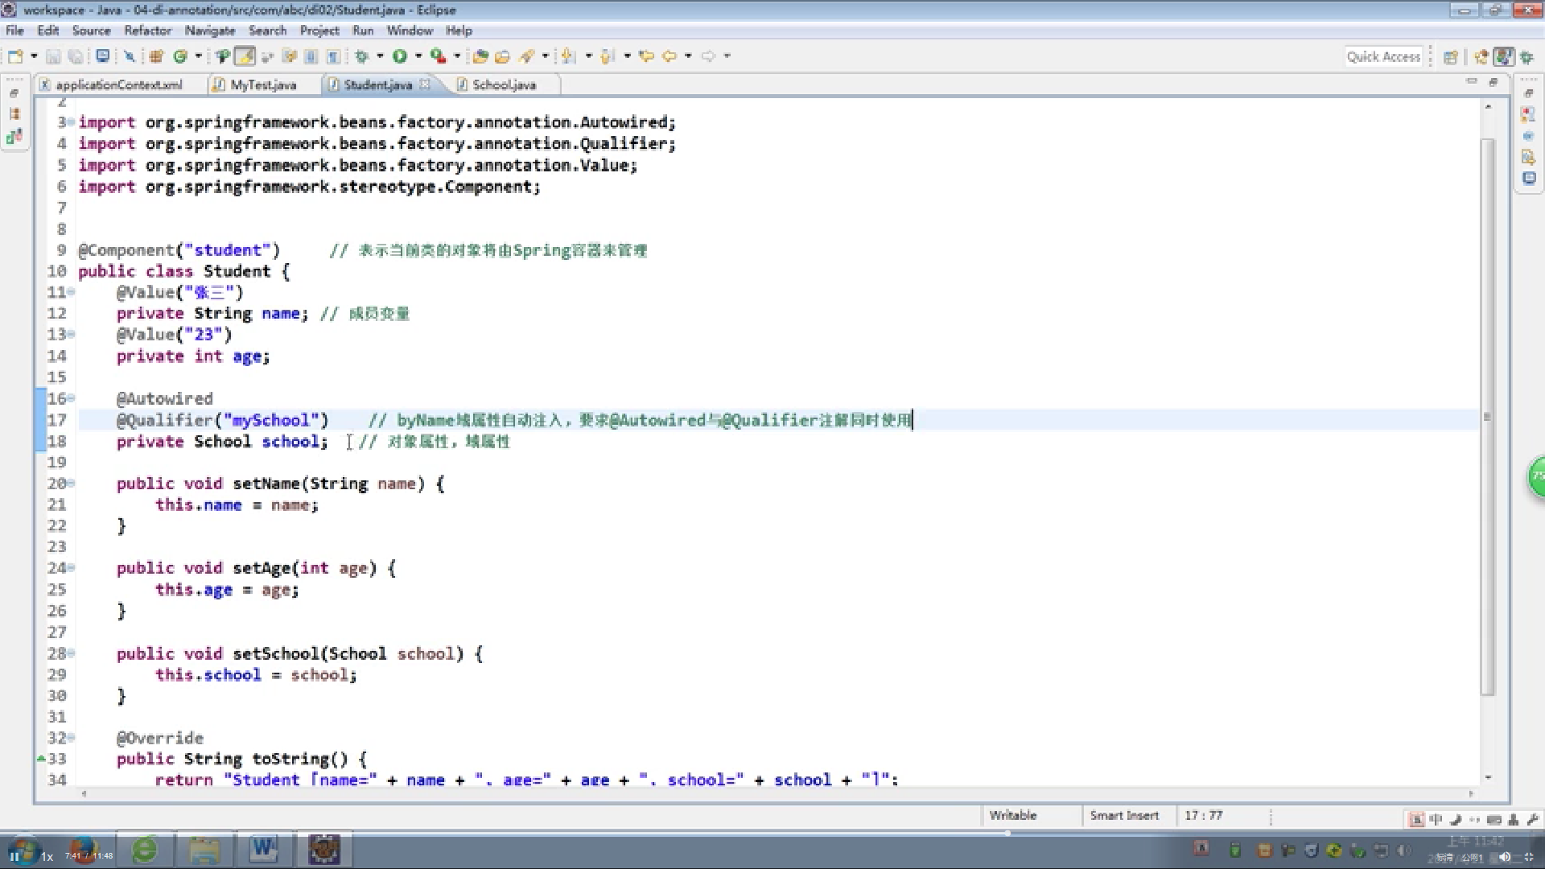Click the Last Edit Location icon
Viewport: 1545px width, 869px height.
point(646,56)
